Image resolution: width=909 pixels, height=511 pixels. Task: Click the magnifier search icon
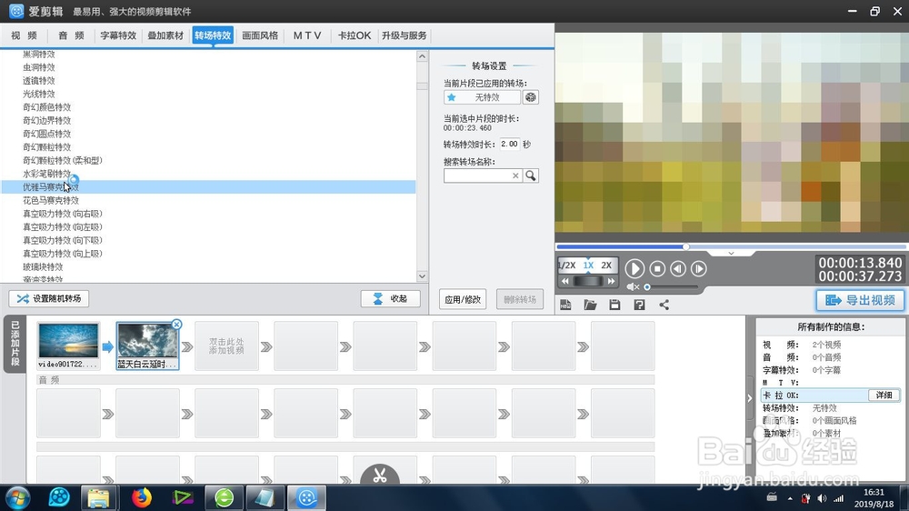531,175
